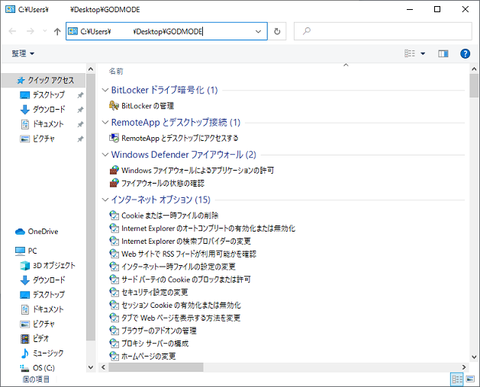Viewport: 480px width, 387px height.
Task: Click セッション Cookie の有効化または無効化 icon
Action: pos(114,305)
